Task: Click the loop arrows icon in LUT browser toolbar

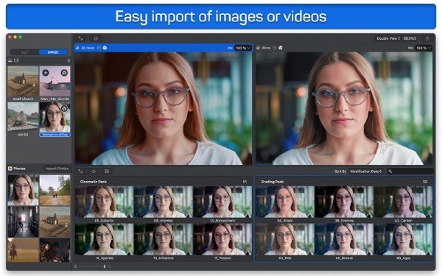Action: pyautogui.click(x=94, y=171)
